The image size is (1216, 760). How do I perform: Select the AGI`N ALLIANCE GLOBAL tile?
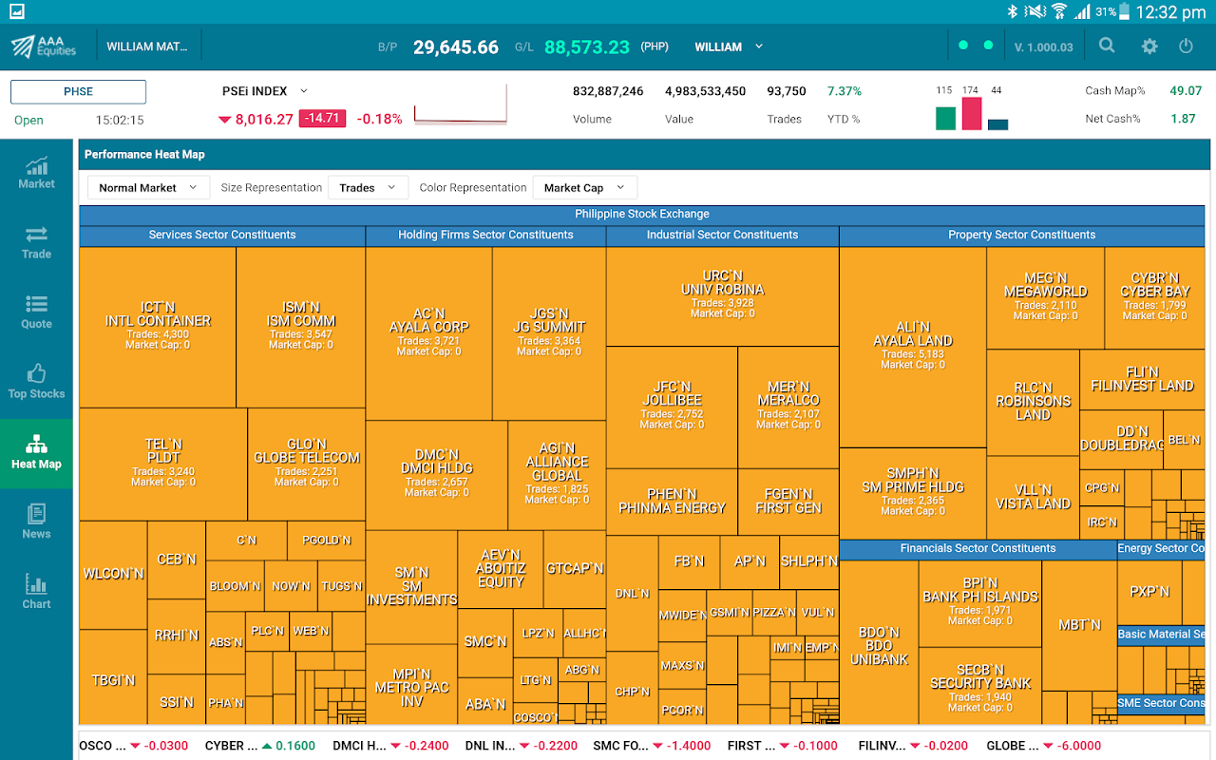click(557, 475)
